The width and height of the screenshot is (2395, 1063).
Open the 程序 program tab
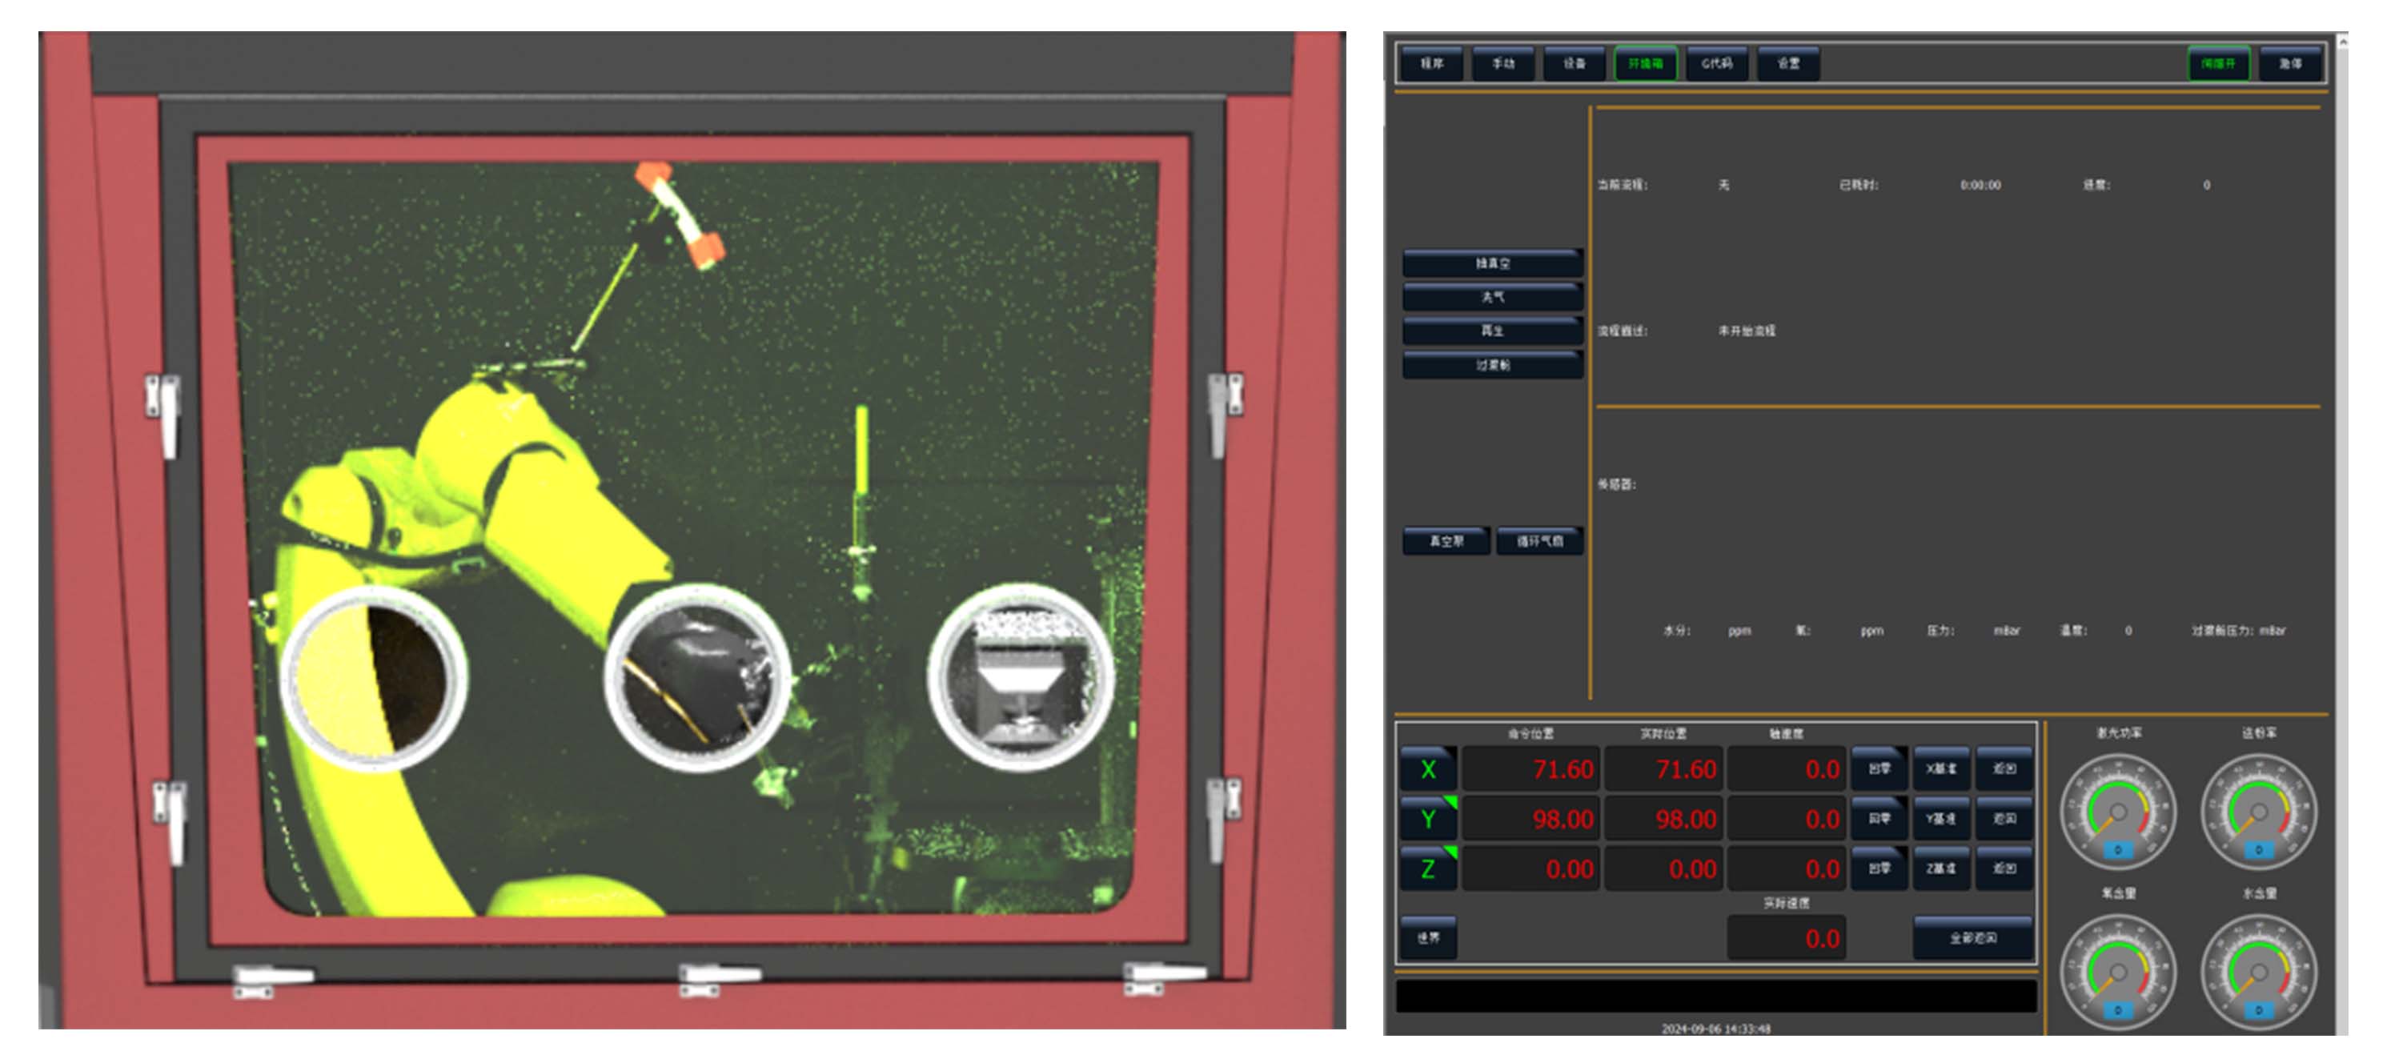pos(1432,63)
